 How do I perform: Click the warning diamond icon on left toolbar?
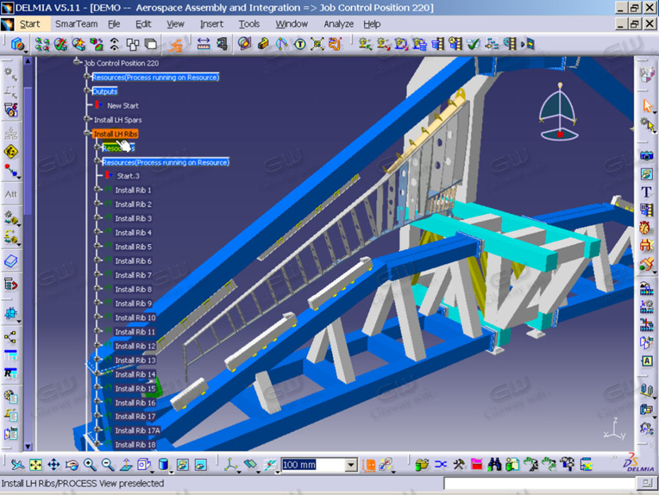(x=10, y=152)
